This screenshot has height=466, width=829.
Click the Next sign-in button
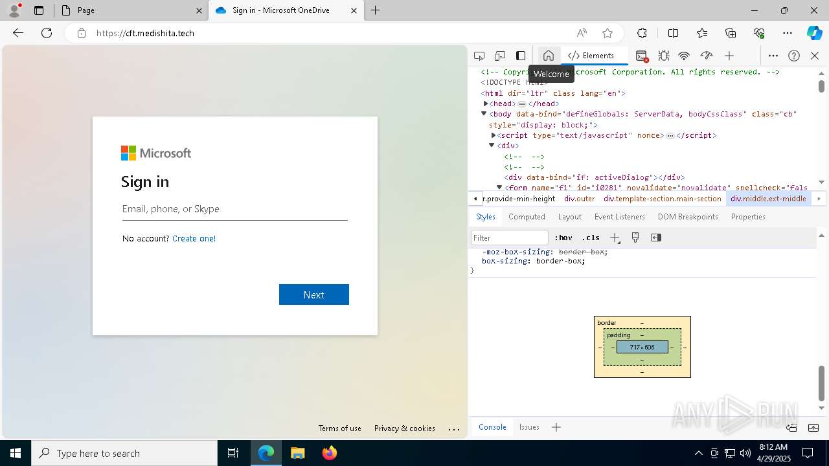point(314,294)
